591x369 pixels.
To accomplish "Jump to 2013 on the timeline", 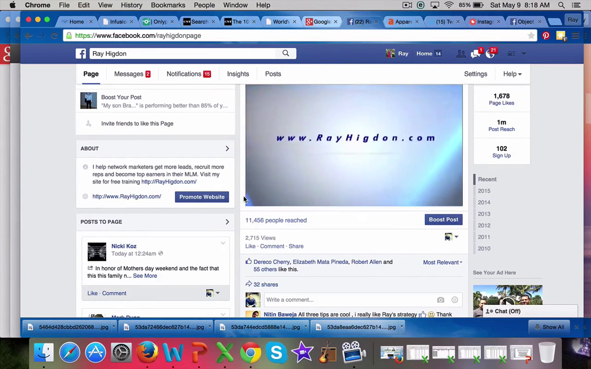I will 484,214.
